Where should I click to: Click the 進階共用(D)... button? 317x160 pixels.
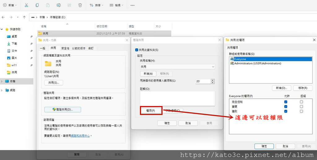[x=63, y=109]
